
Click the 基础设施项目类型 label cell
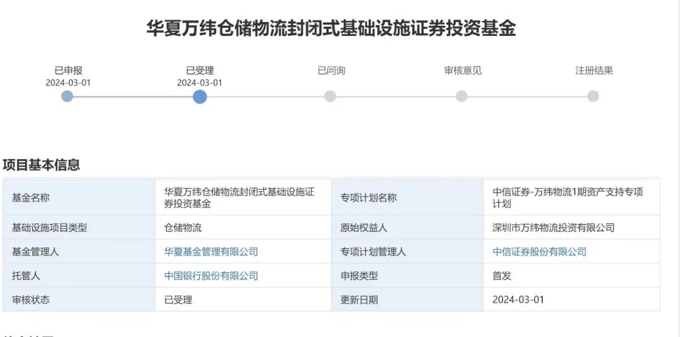click(79, 228)
